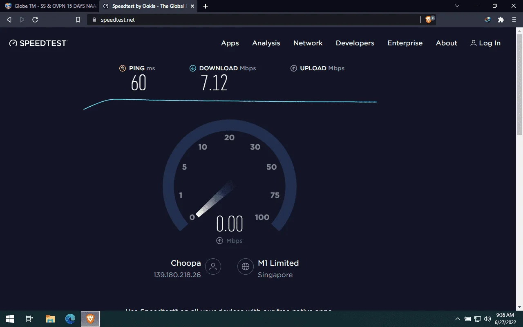Image resolution: width=523 pixels, height=327 pixels.
Task: Open the Windows Start menu
Action: tap(10, 319)
